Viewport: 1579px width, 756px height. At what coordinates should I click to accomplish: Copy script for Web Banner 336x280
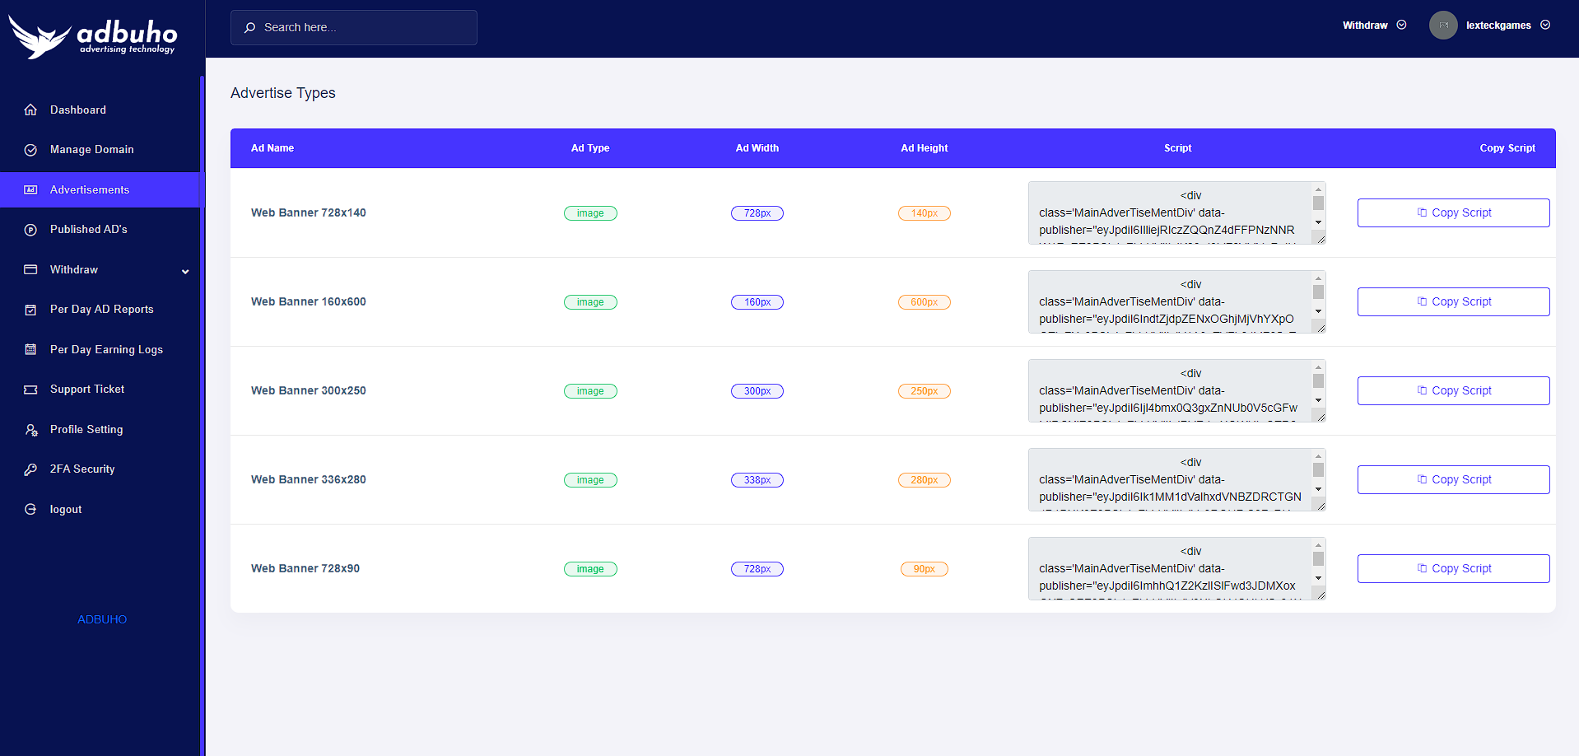point(1453,479)
